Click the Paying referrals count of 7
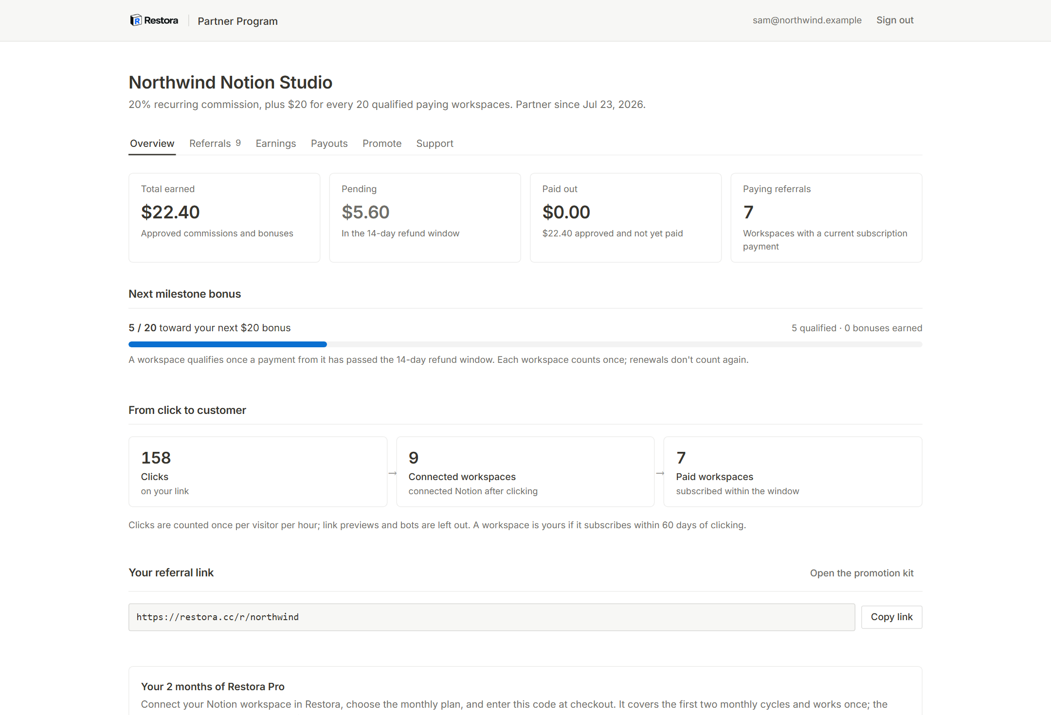The image size is (1051, 715). click(x=748, y=212)
